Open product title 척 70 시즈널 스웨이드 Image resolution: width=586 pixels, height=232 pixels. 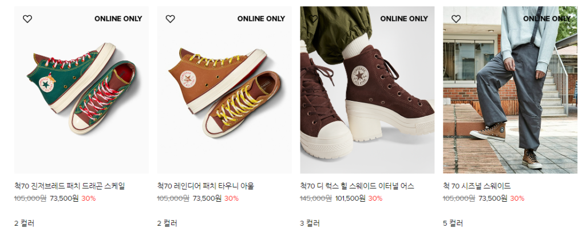point(477,186)
